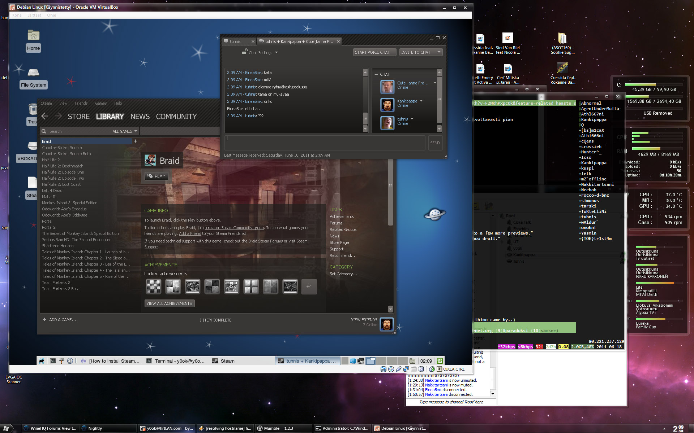Expand the Invite to Chat dropdown arrow
This screenshot has width=694, height=433.
click(x=439, y=52)
